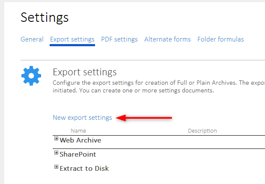The height and width of the screenshot is (184, 265).
Task: Select the Export settings tab
Action: [x=72, y=39]
